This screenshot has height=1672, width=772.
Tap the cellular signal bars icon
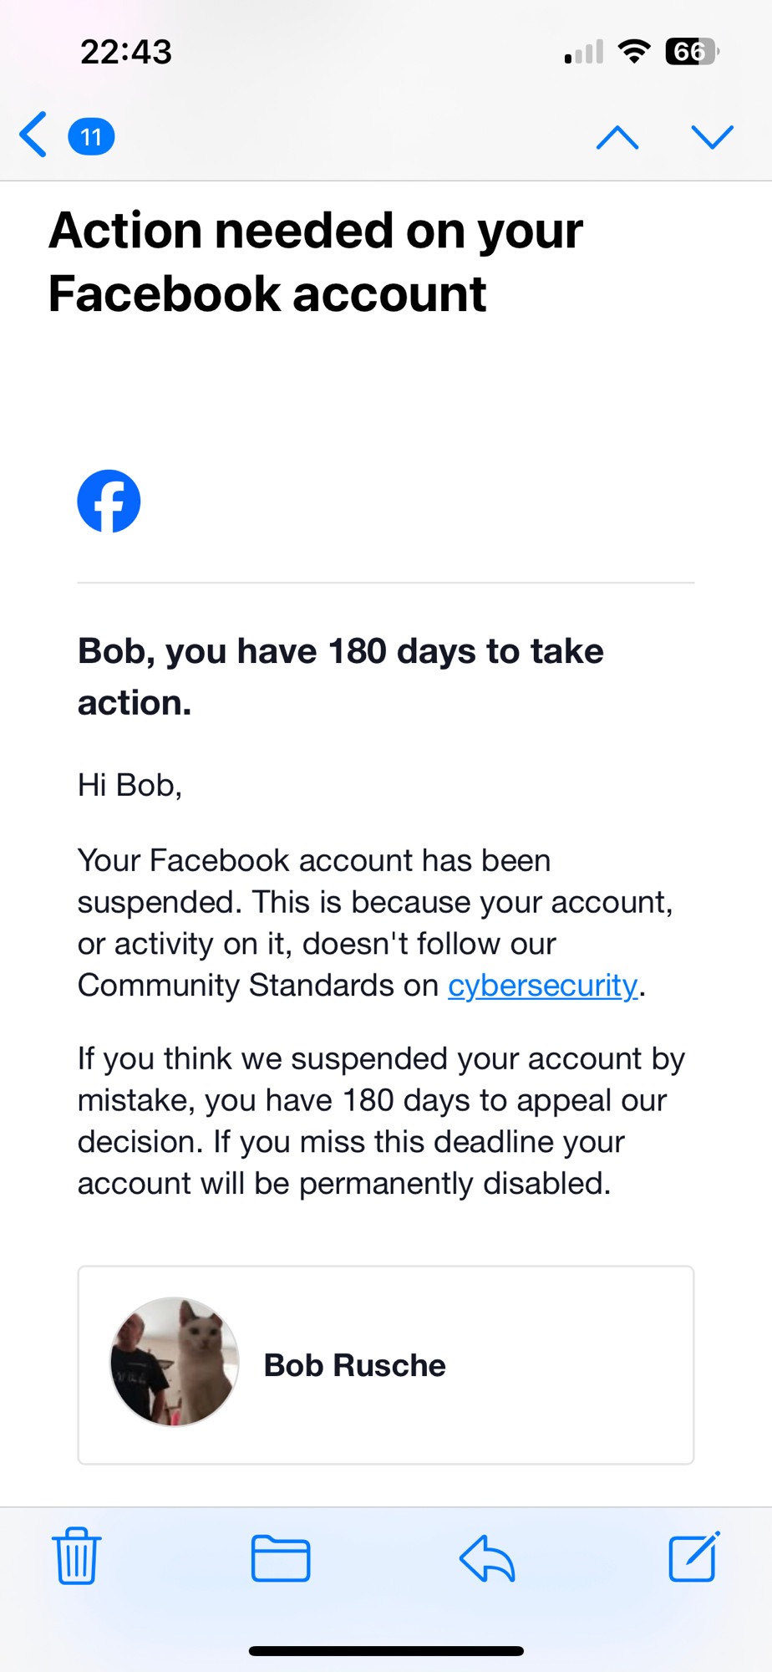pyautogui.click(x=584, y=52)
